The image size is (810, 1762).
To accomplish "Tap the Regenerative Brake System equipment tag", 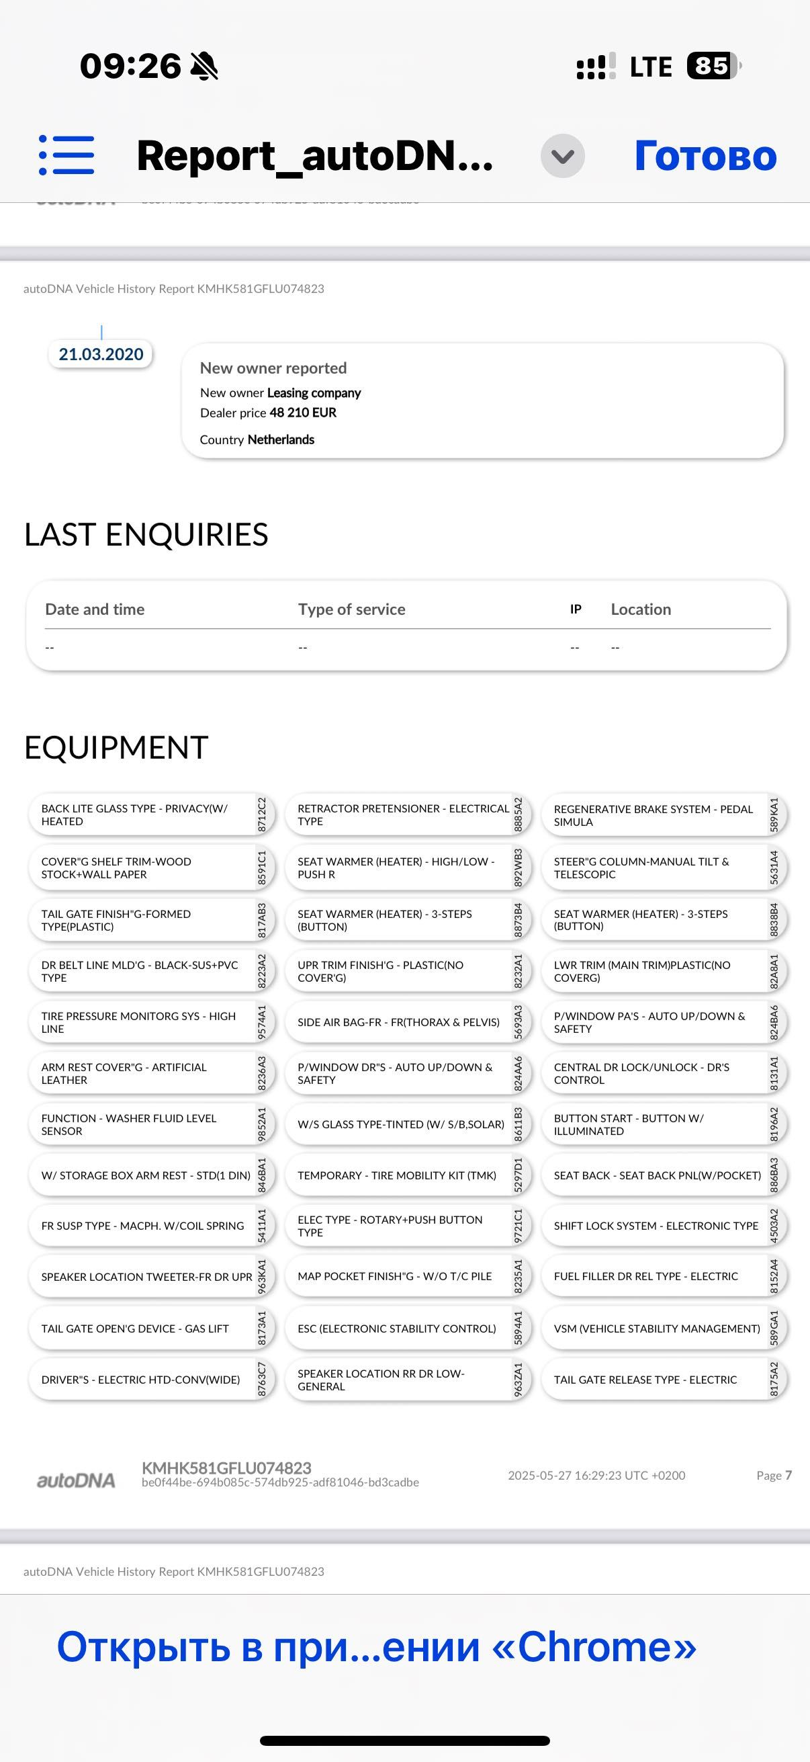I will point(664,815).
